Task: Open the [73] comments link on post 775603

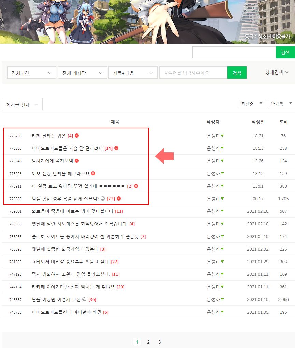Action: pyautogui.click(x=111, y=199)
